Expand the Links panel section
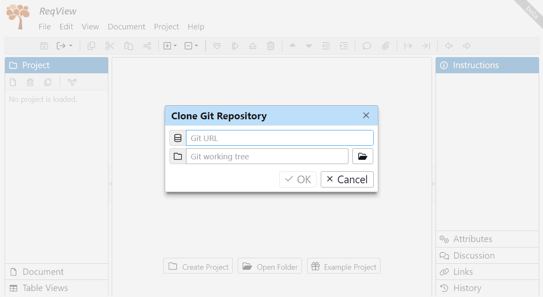This screenshot has height=297, width=543. pyautogui.click(x=487, y=272)
